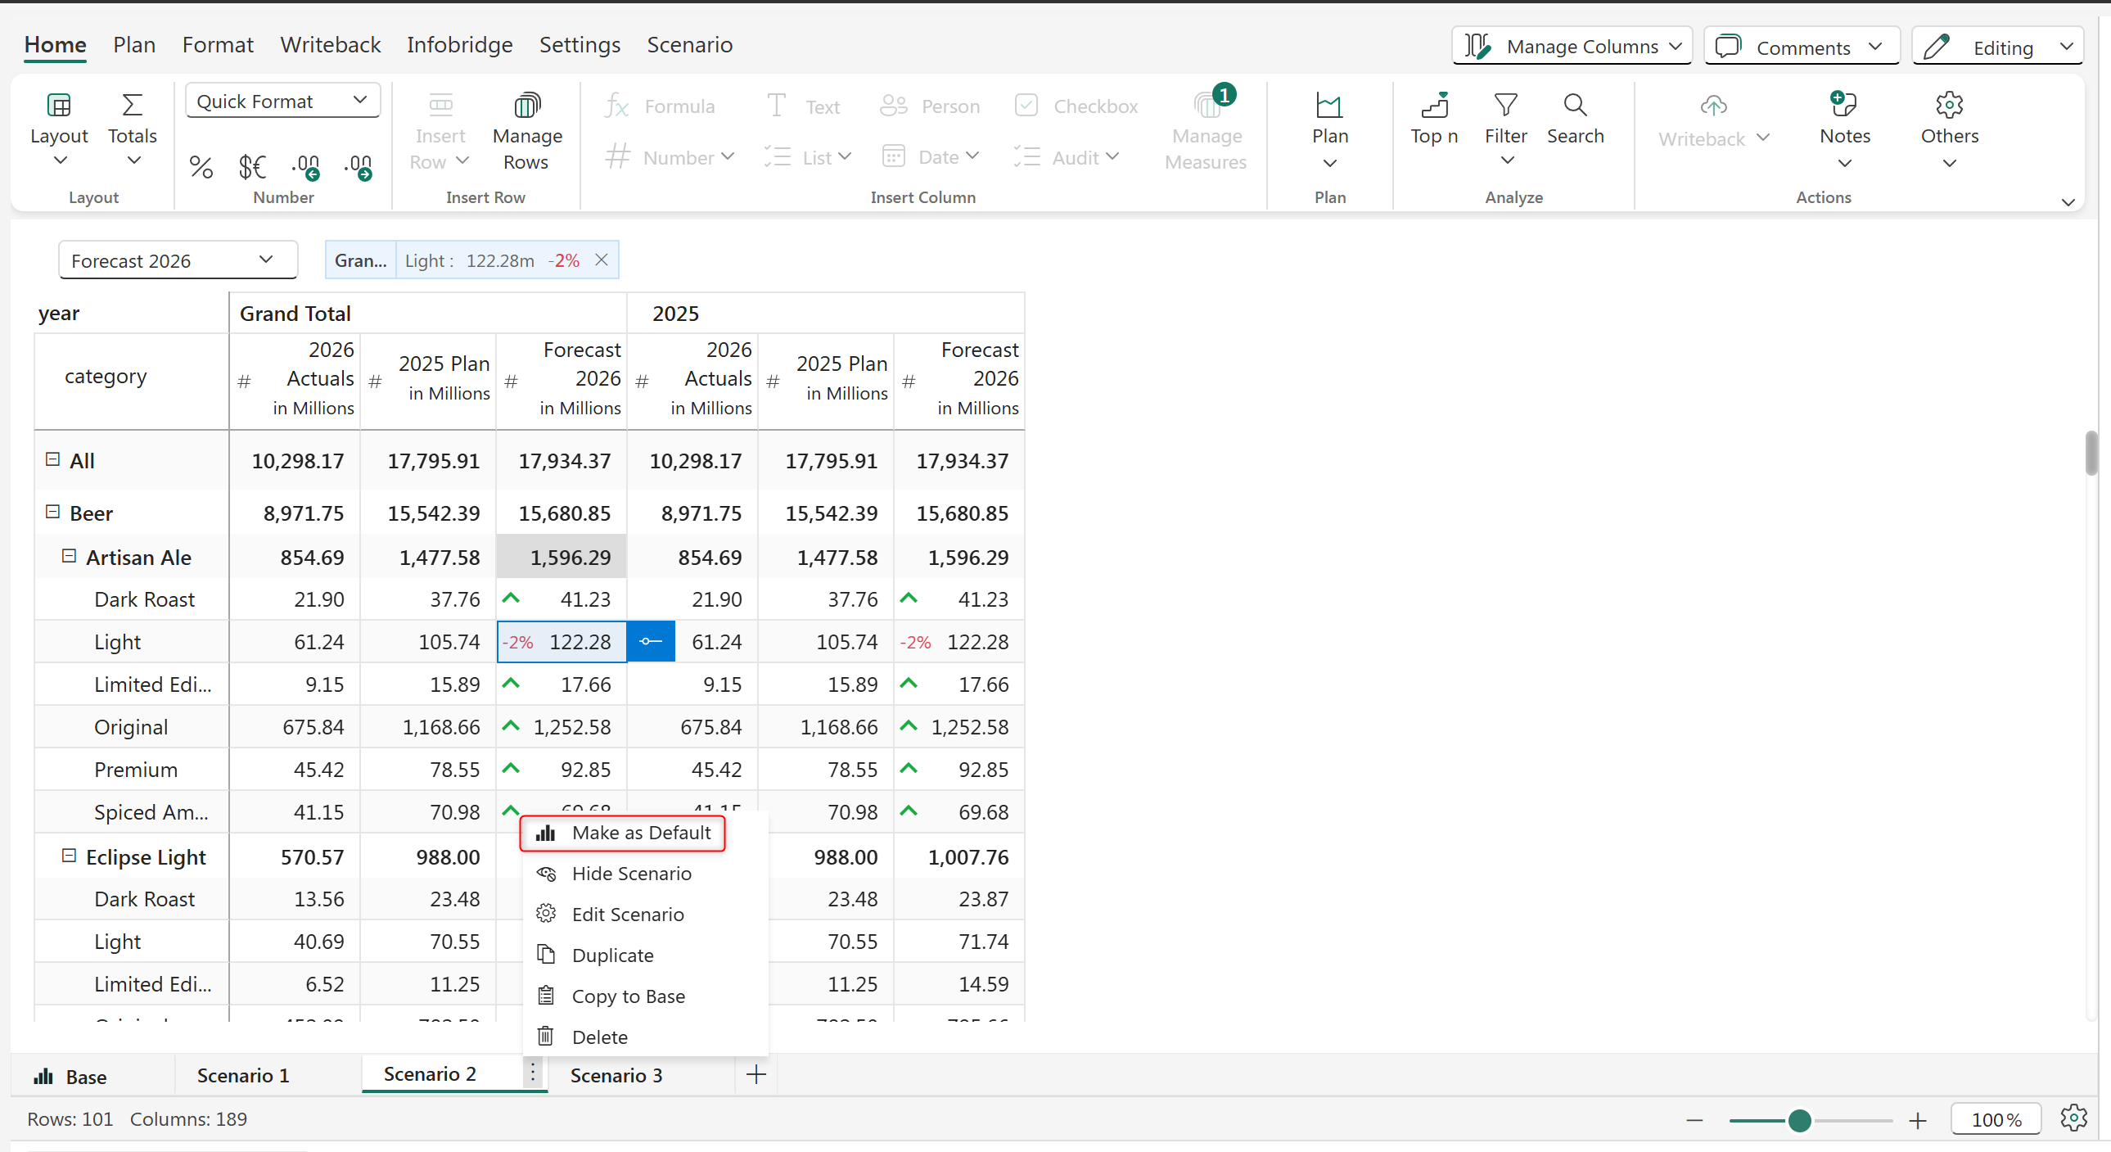Open the Search tool in Analyze group
This screenshot has height=1152, width=2111.
[x=1574, y=106]
